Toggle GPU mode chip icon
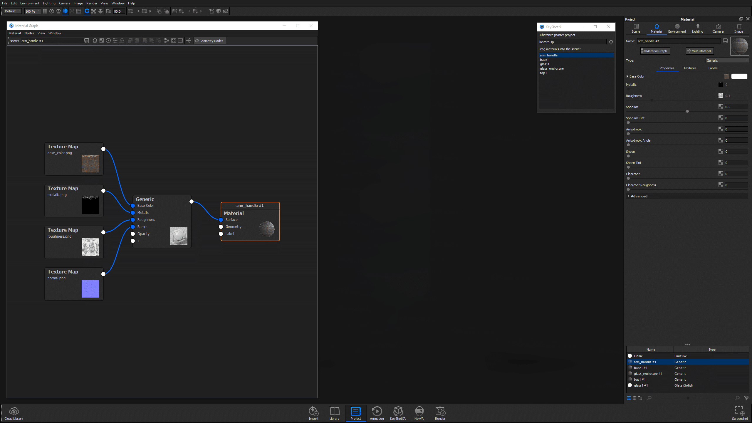 pyautogui.click(x=58, y=11)
